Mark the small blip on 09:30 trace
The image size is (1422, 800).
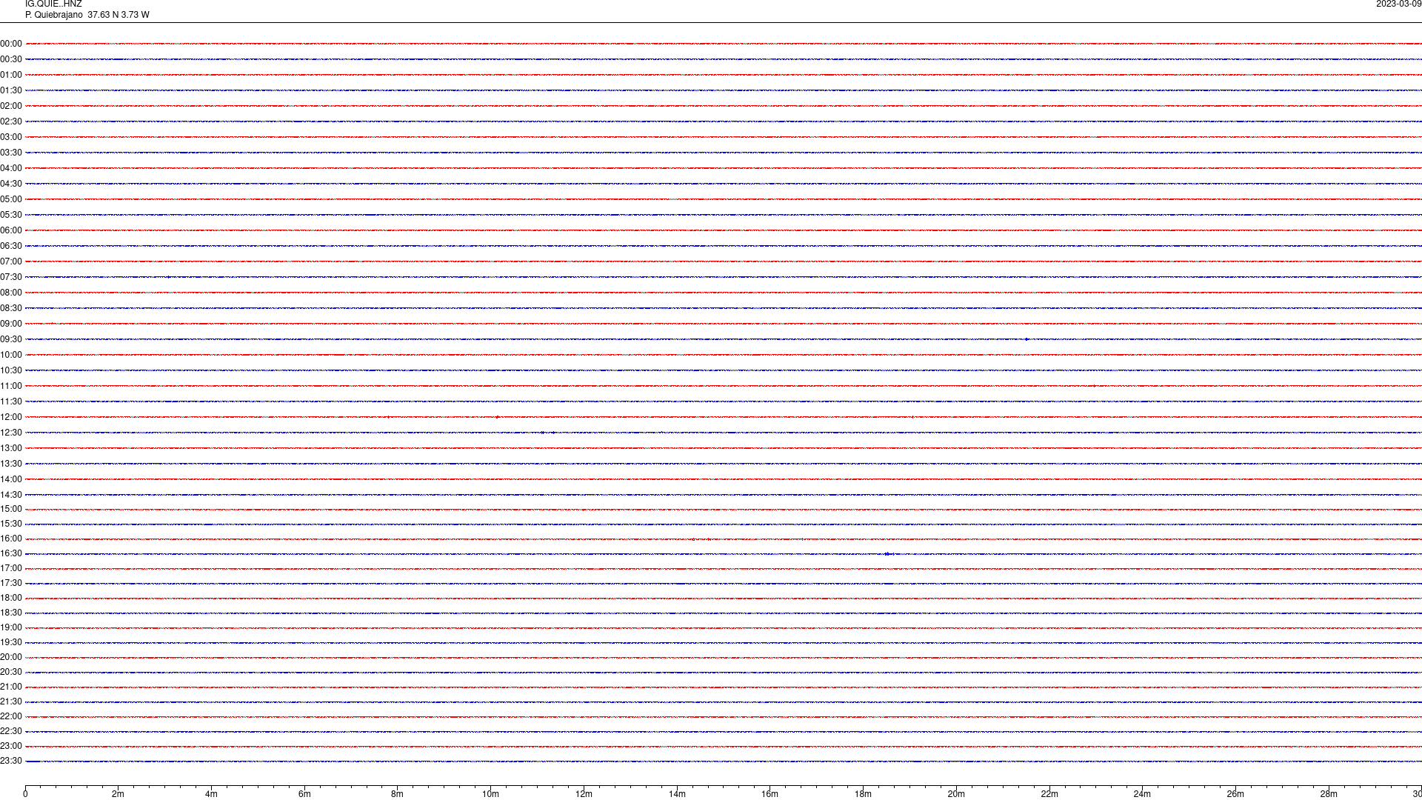[x=1027, y=339]
